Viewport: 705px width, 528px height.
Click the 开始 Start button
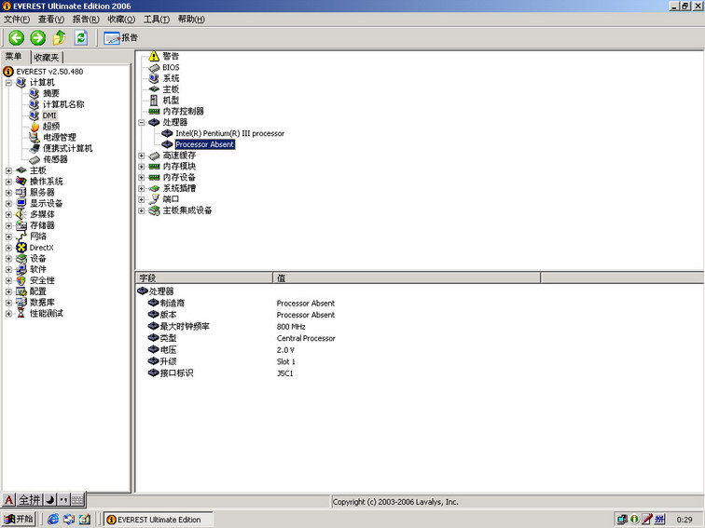19,519
